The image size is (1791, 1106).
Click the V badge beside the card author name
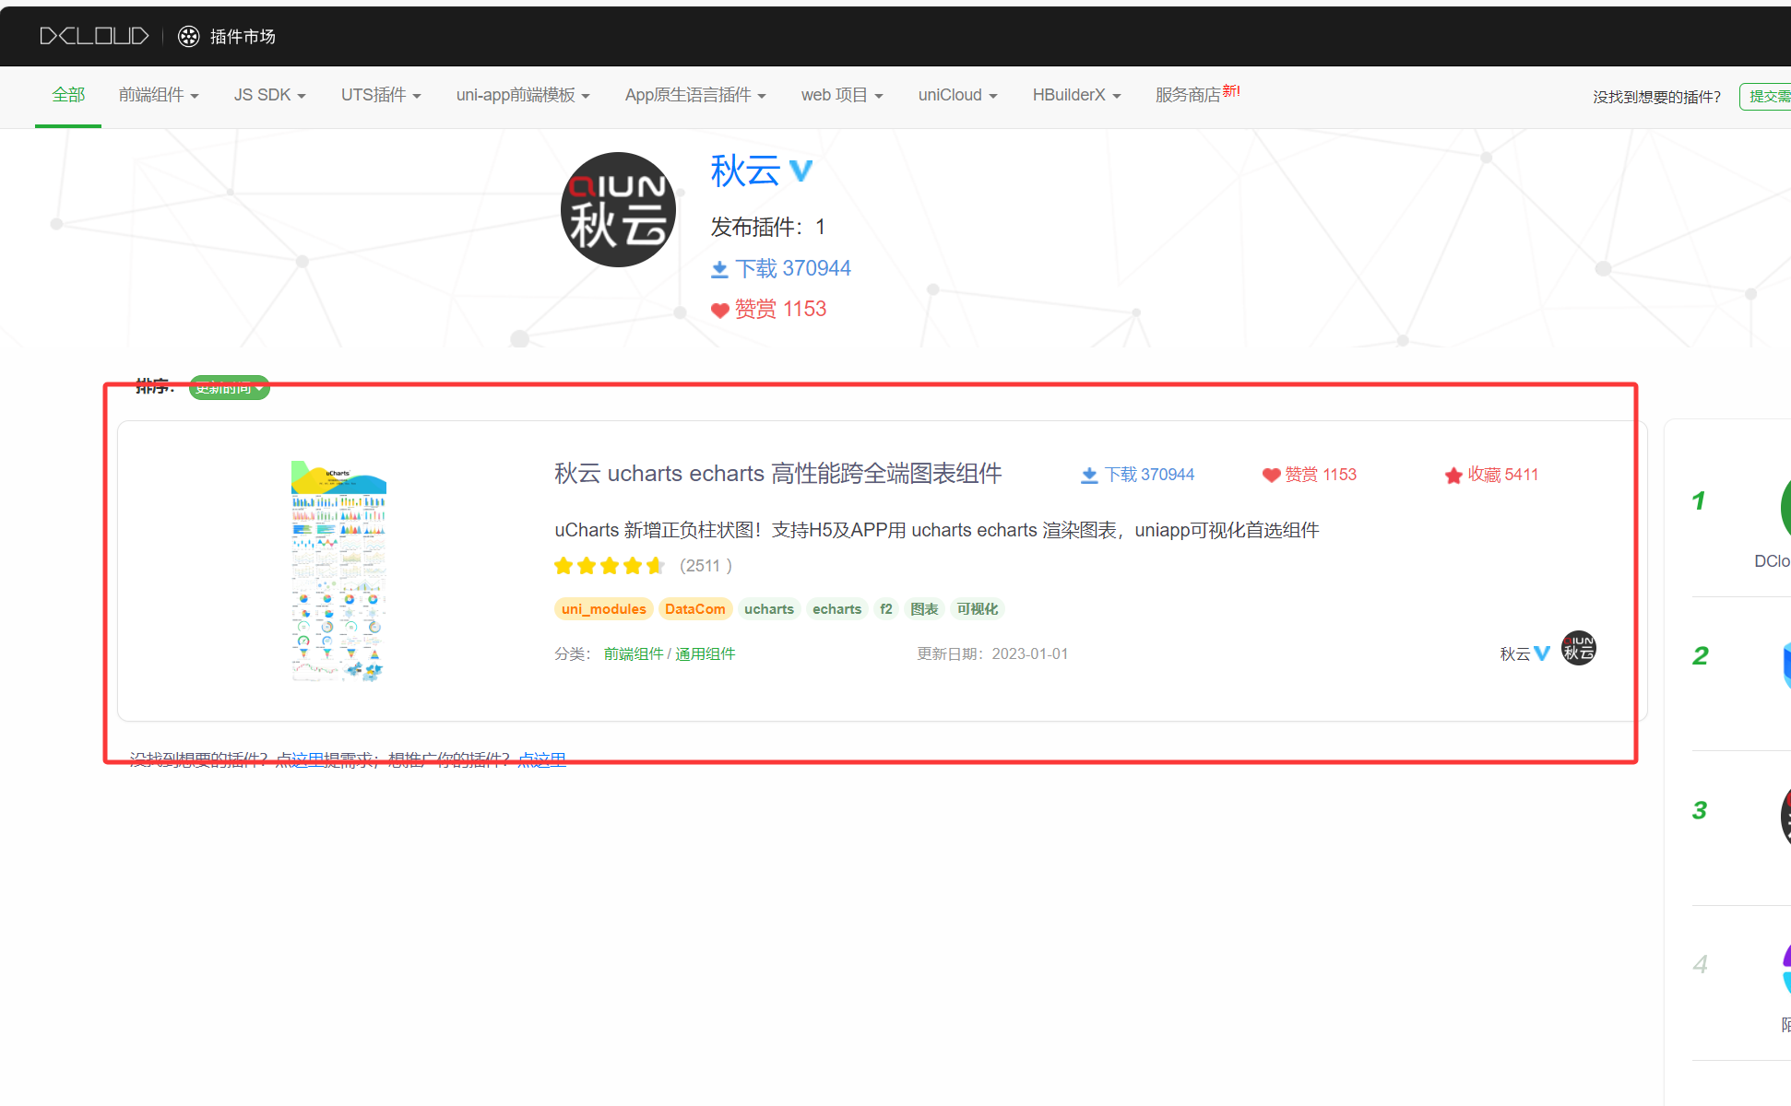(x=1542, y=653)
